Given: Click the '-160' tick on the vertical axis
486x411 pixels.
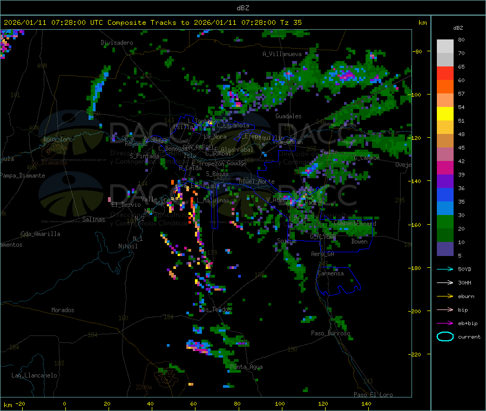Looking at the screenshot, I should coord(415,225).
